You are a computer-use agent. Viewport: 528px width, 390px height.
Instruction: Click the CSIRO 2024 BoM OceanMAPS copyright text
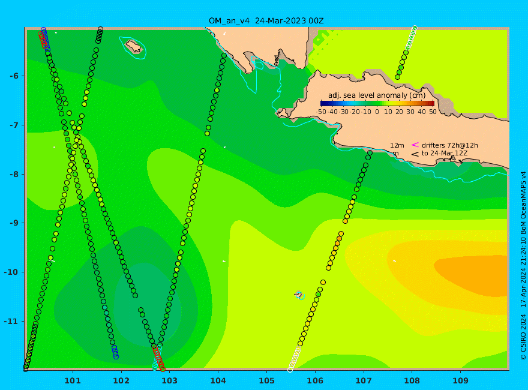pyautogui.click(x=523, y=266)
